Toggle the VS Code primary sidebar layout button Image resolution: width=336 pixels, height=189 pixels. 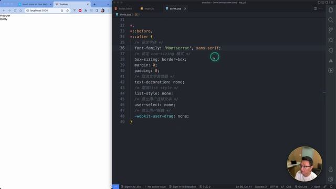(319, 2)
